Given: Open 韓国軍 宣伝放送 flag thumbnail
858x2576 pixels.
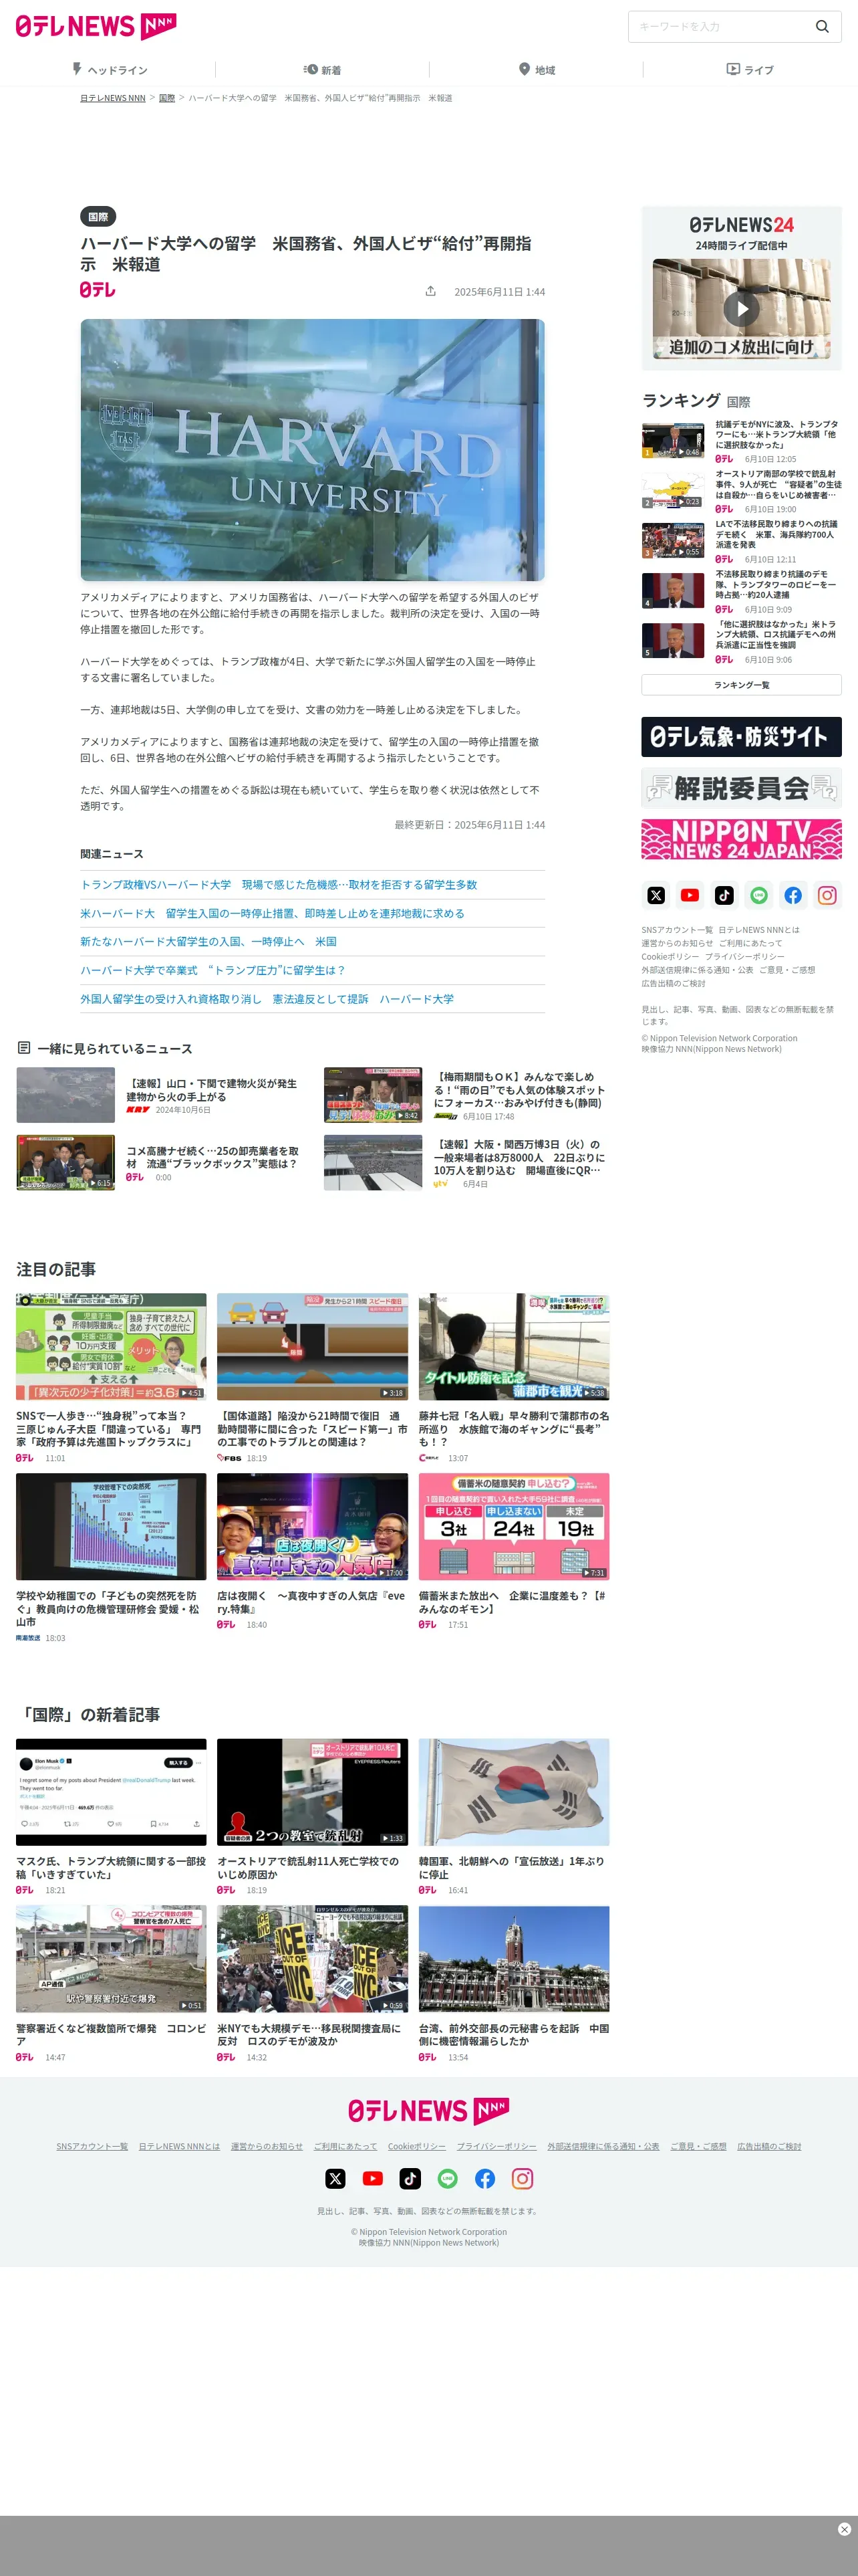Looking at the screenshot, I should click(513, 1791).
